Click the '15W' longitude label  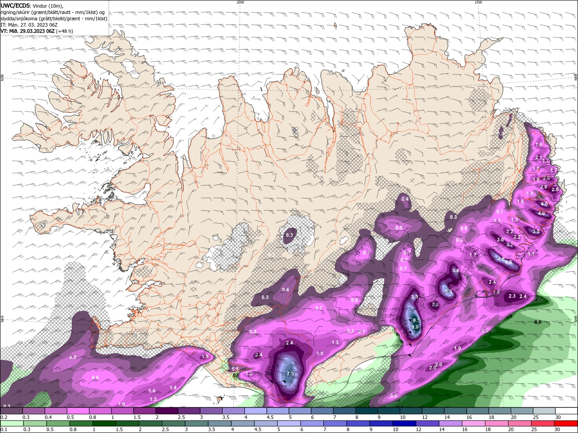click(478, 2)
